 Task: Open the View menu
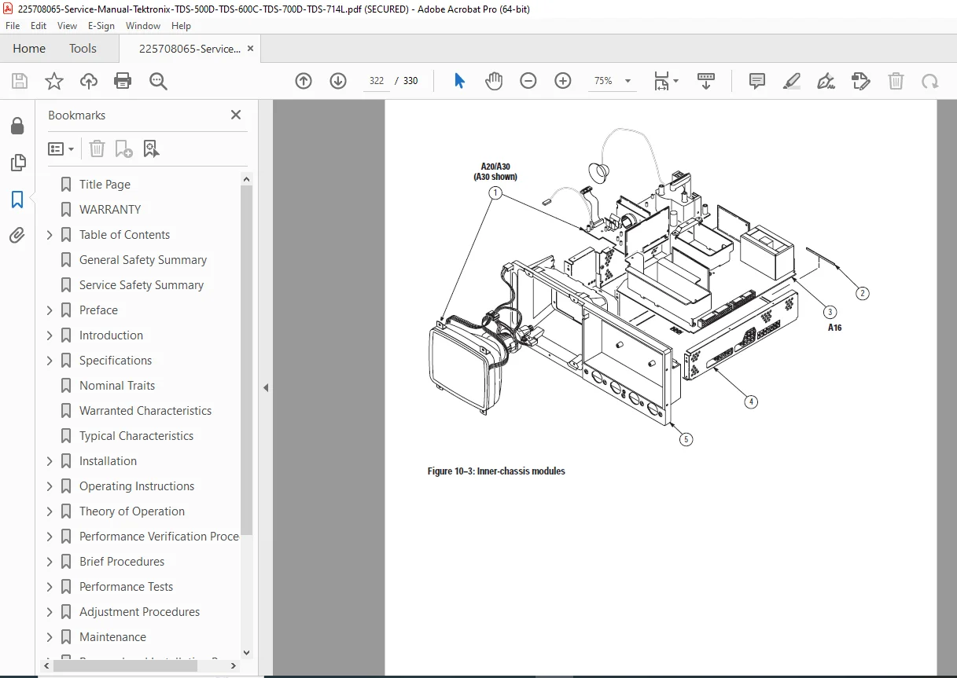click(68, 26)
